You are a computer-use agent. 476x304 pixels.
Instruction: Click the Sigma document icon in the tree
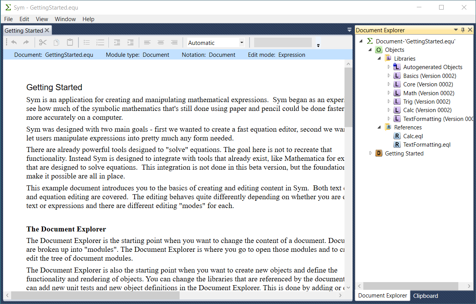370,41
